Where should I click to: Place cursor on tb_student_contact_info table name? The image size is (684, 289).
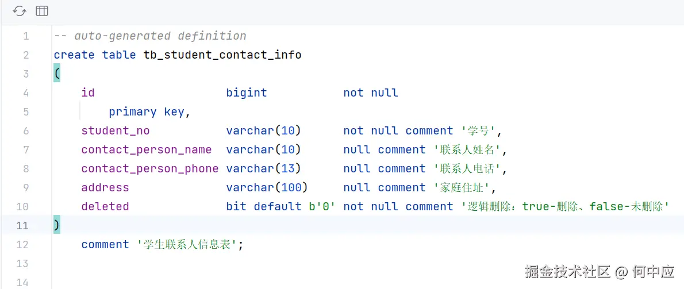point(222,55)
